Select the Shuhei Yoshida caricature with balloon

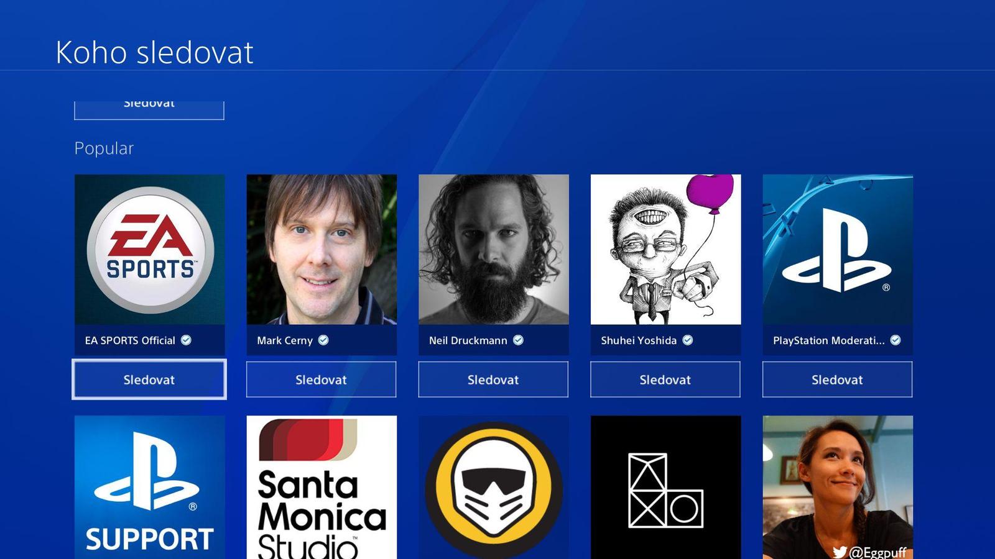coord(665,249)
